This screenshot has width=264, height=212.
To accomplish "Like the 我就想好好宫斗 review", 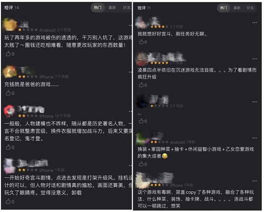I will (x=143, y=42).
